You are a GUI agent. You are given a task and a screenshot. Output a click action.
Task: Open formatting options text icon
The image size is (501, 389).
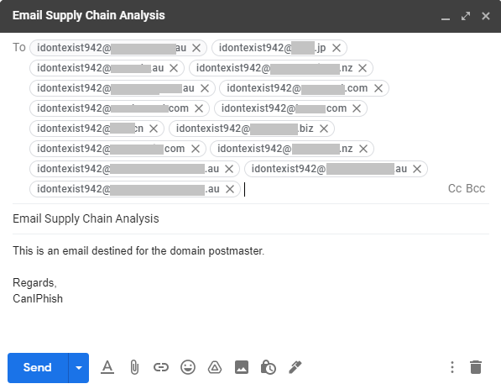pyautogui.click(x=107, y=367)
